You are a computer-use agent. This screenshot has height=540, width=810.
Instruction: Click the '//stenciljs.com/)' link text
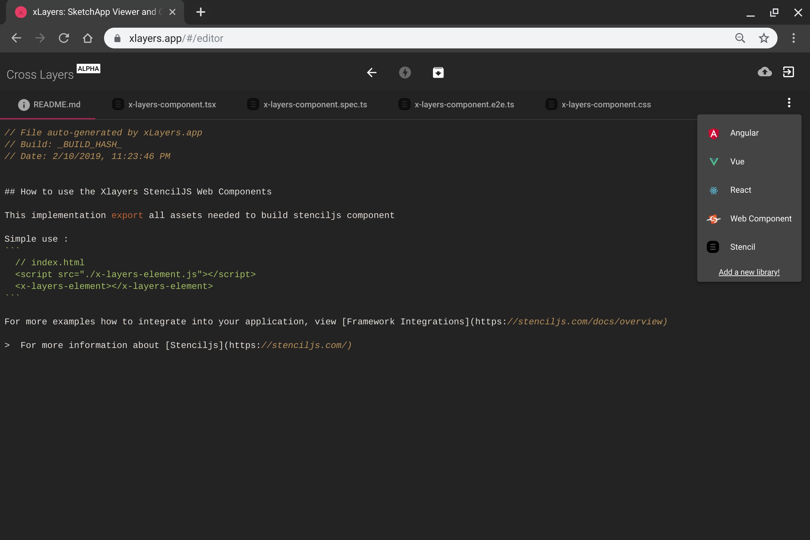(x=306, y=345)
